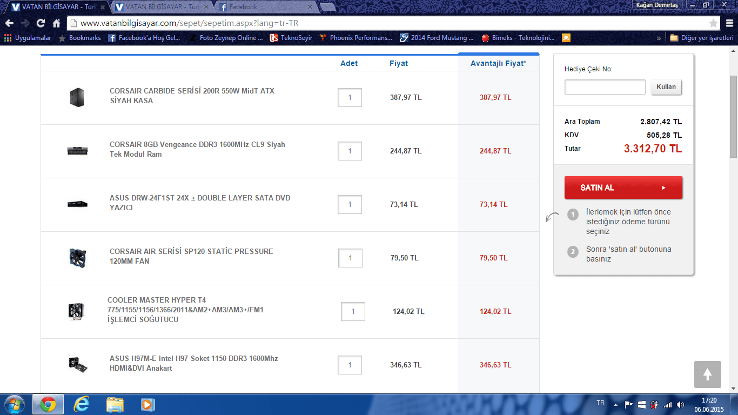
Task: Click quantity box for Corsair SP120 fan
Action: [x=350, y=258]
